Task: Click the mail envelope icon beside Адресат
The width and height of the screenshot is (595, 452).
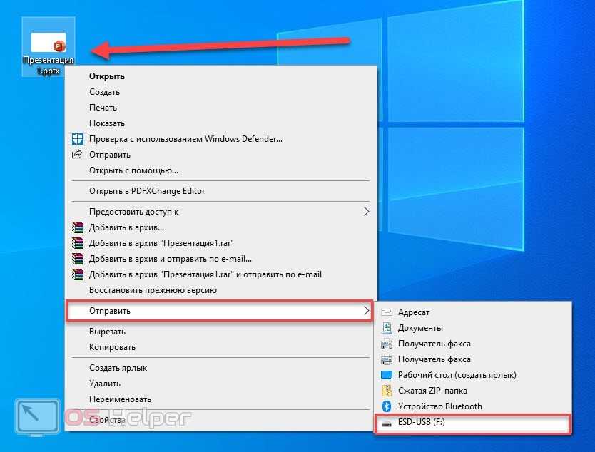Action: [387, 312]
